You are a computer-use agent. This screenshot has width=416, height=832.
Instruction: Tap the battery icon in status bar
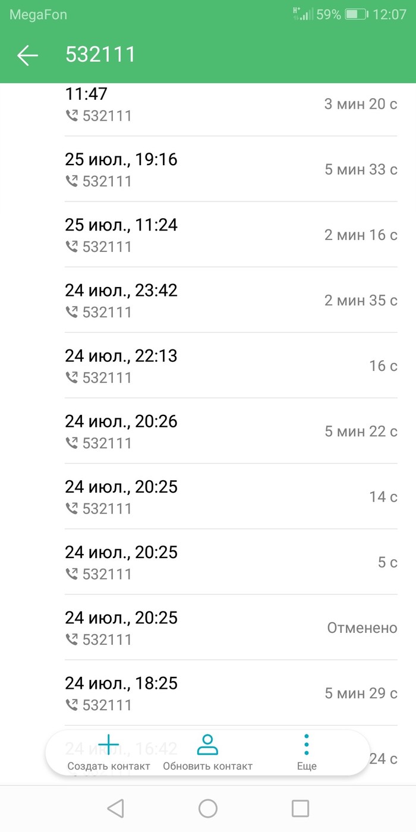(x=356, y=14)
